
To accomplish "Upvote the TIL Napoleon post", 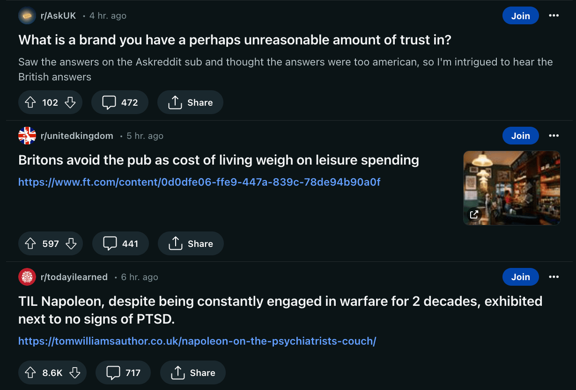I will 30,373.
